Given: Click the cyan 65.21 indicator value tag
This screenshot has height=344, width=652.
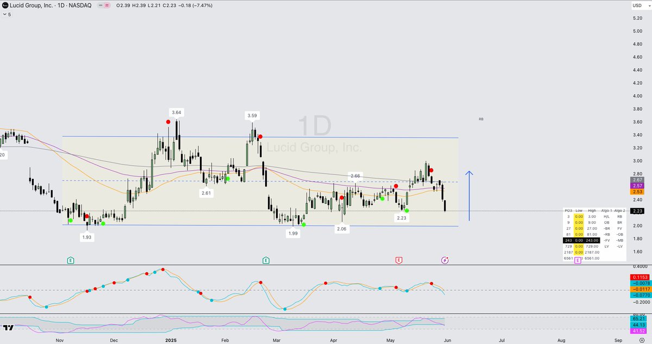Looking at the screenshot, I should pos(637,318).
